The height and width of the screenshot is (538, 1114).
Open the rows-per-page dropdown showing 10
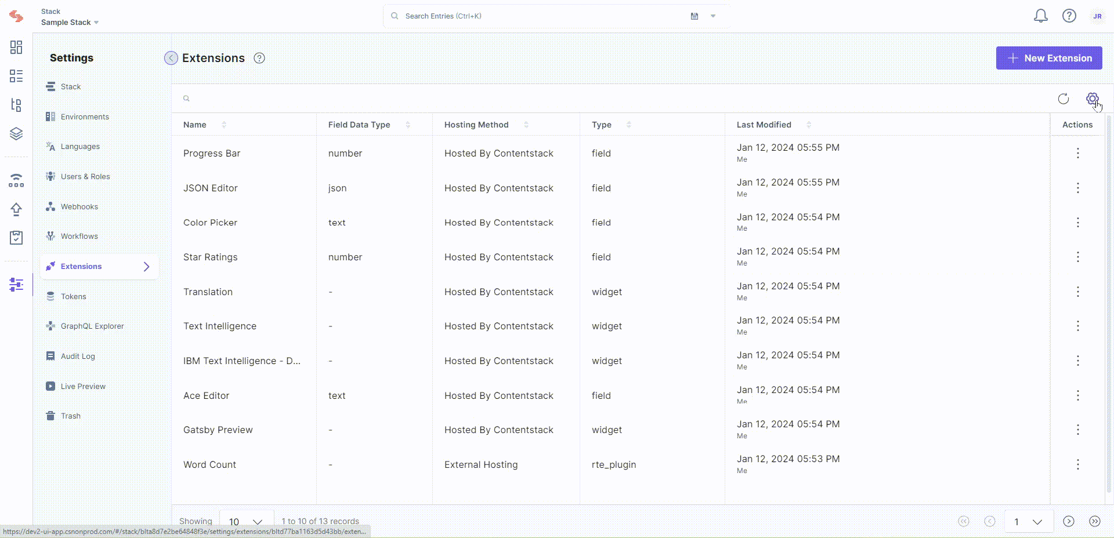(246, 521)
